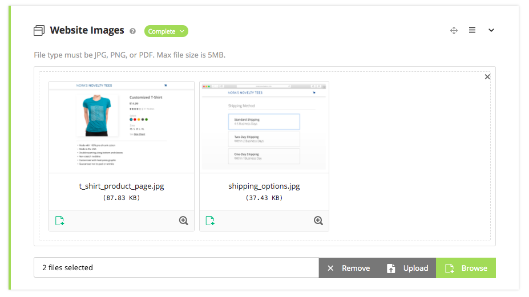Select the shipping options thumbnail
Viewport: 529px width, 297px height.
coord(264,127)
